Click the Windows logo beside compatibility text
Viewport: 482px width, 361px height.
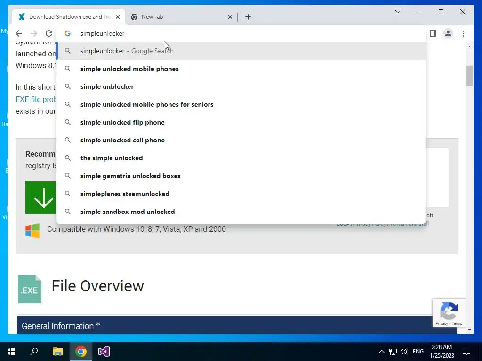point(32,230)
